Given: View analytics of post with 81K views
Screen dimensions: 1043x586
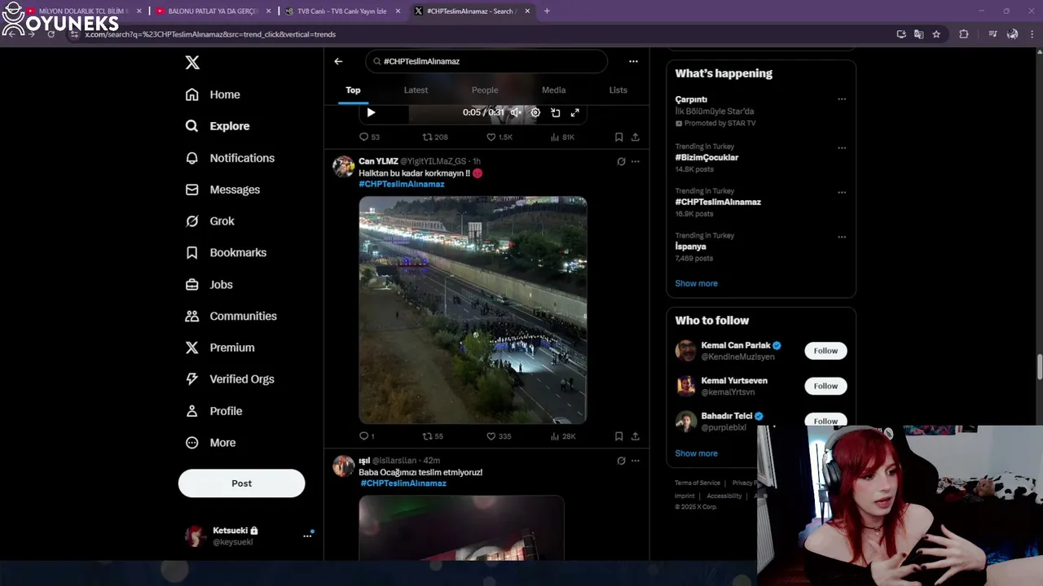Looking at the screenshot, I should coord(562,138).
